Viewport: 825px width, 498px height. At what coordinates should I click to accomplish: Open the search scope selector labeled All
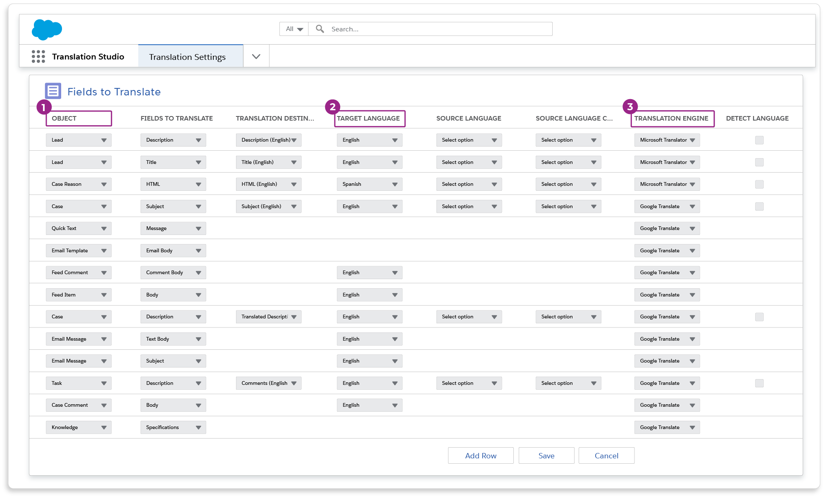293,29
